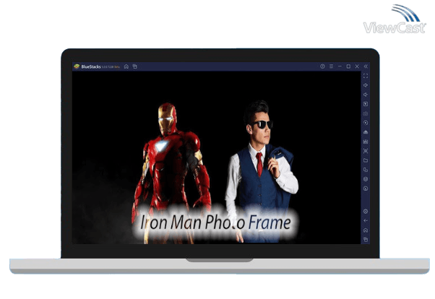Click the volume down icon
This screenshot has width=435, height=299.
pos(366,95)
